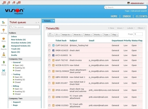Open the Status dropdown
This screenshot has width=148, height=109.
[88, 34]
